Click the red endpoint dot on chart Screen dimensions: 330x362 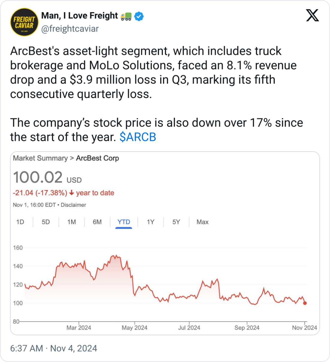tap(305, 303)
